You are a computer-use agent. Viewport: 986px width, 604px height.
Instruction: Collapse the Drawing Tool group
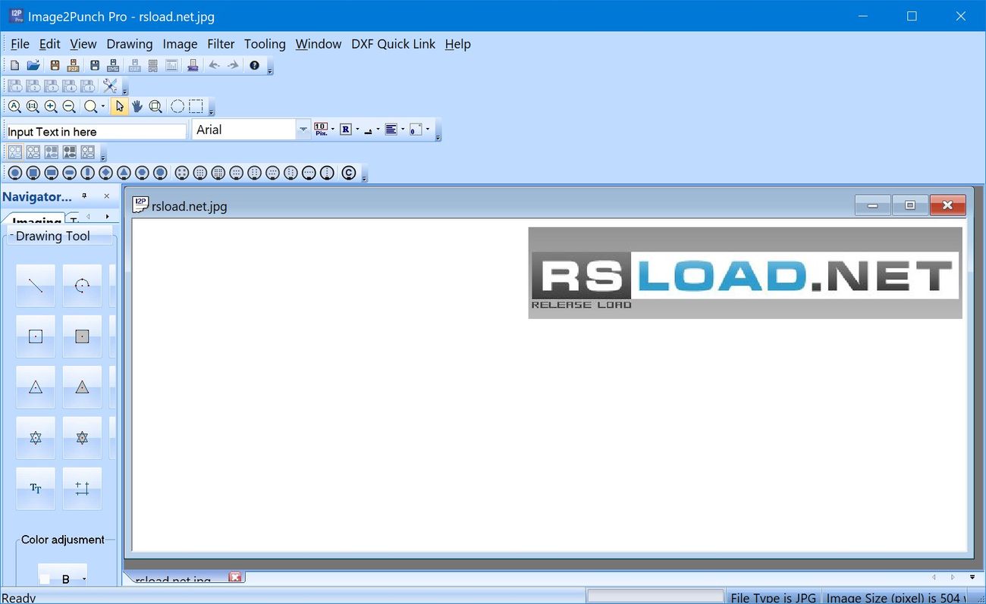click(x=11, y=236)
